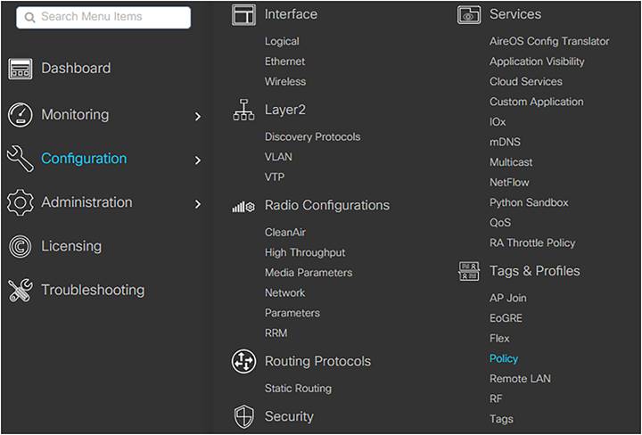Open Parameters under Radio Configurations
642x435 pixels.
(x=292, y=313)
